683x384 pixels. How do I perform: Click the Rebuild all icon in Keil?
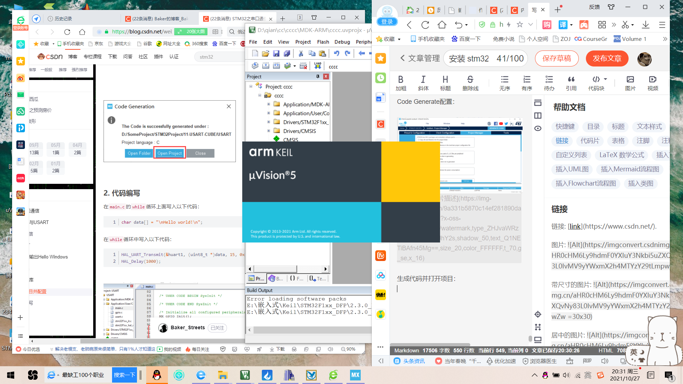[276, 66]
